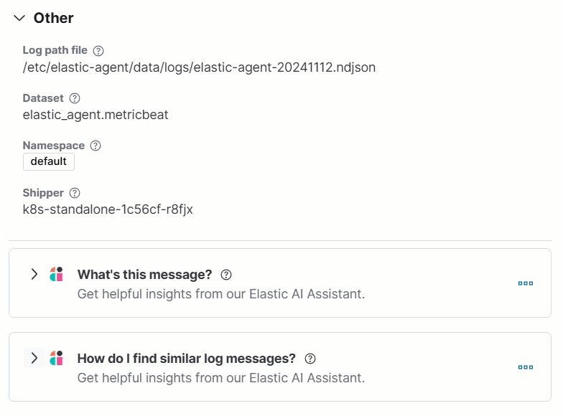Click help icon next to What's this message
This screenshot has width=563, height=416.
[226, 275]
